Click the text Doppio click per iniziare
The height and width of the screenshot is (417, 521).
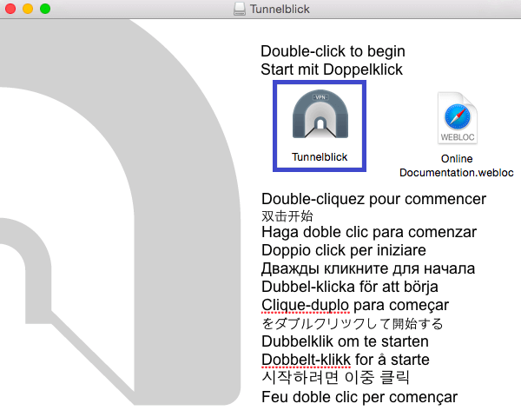click(x=344, y=250)
